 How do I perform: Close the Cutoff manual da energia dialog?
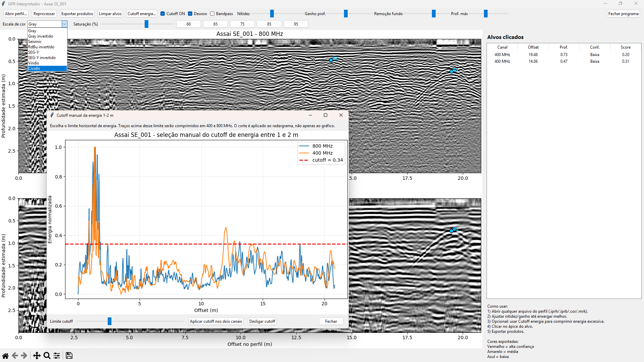coord(341,115)
